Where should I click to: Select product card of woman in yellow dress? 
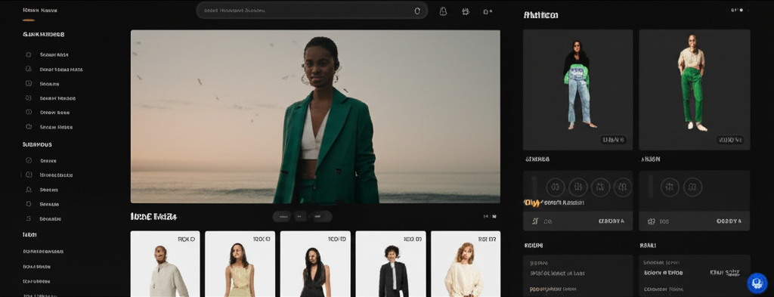click(x=240, y=264)
